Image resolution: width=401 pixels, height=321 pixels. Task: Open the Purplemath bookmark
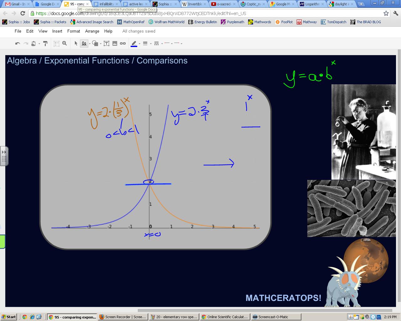point(232,22)
